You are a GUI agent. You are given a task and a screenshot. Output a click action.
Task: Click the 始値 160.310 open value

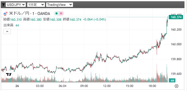click(13, 19)
